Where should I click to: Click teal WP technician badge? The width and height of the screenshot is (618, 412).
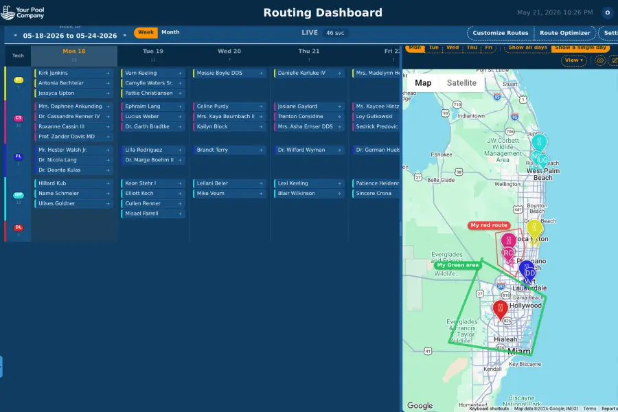coord(18,195)
